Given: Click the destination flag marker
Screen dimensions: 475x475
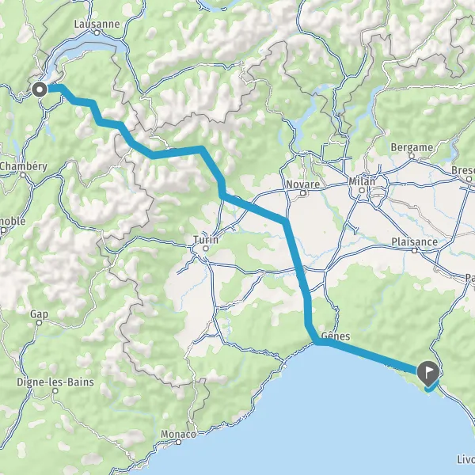Looking at the screenshot, I should pos(428,374).
